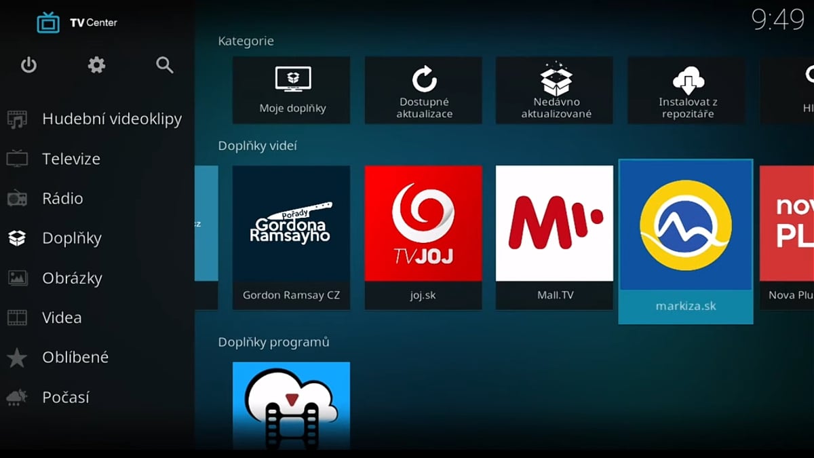Screen dimensions: 814x458
Task: Click the refresh arrow icon for updates
Action: (x=424, y=79)
